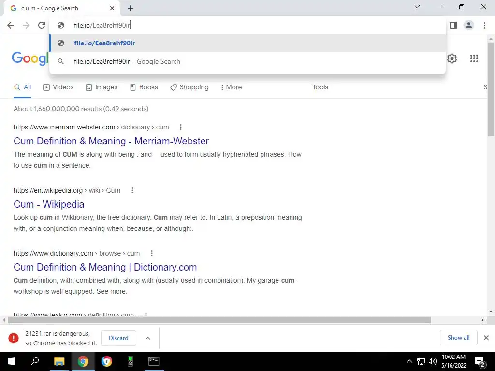The height and width of the screenshot is (371, 495).
Task: Open the volume control in system tray
Action: click(x=433, y=361)
